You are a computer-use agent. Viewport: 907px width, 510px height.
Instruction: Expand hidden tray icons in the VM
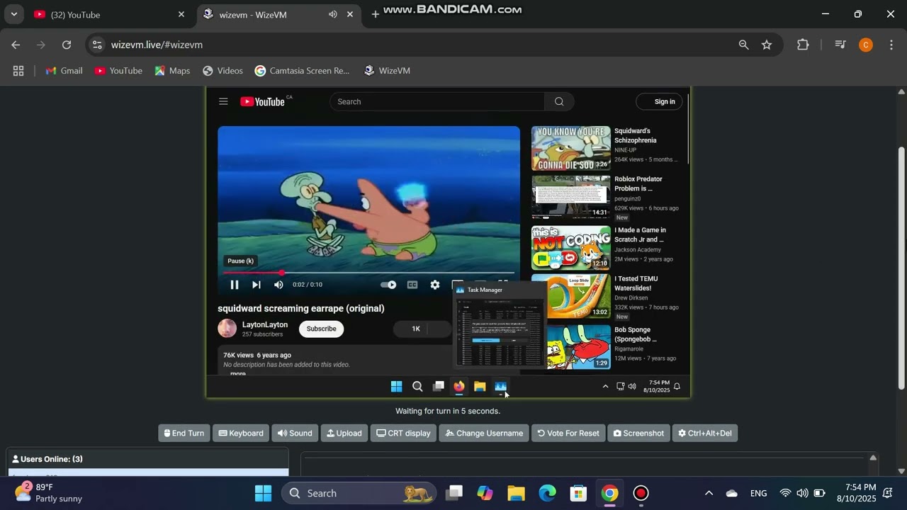click(605, 386)
